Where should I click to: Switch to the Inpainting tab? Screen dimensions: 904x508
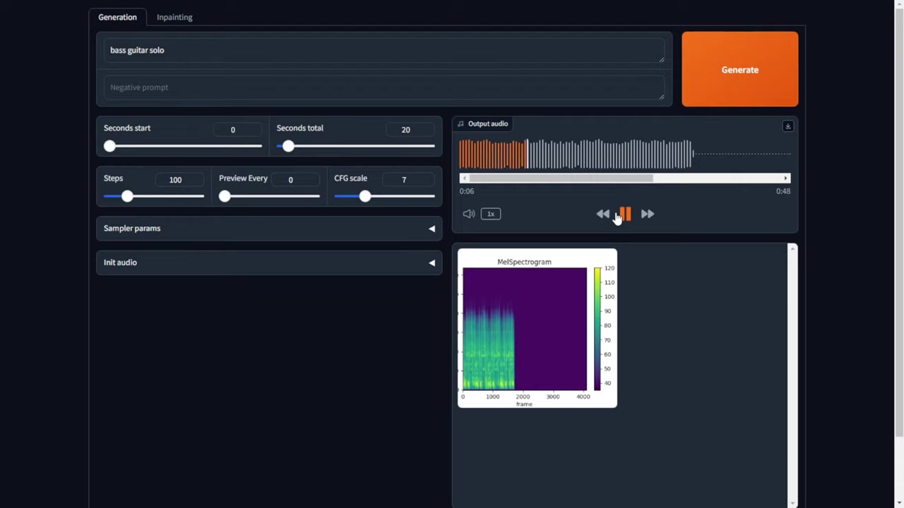coord(174,17)
